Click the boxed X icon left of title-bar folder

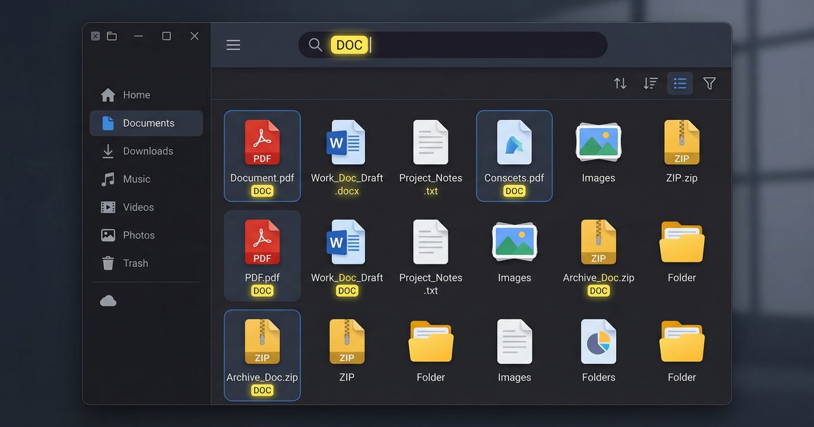tap(96, 36)
